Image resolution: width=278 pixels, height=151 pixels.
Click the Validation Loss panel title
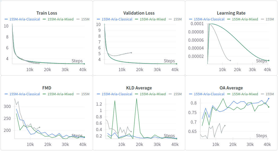[139, 13]
